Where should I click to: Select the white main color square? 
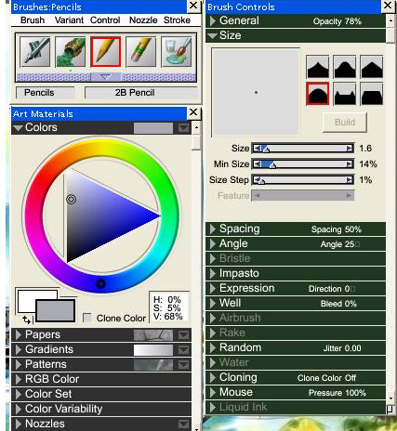pos(27,301)
